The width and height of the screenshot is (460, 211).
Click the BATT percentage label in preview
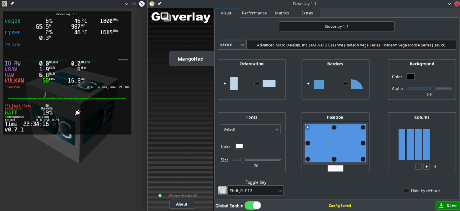click(11, 112)
